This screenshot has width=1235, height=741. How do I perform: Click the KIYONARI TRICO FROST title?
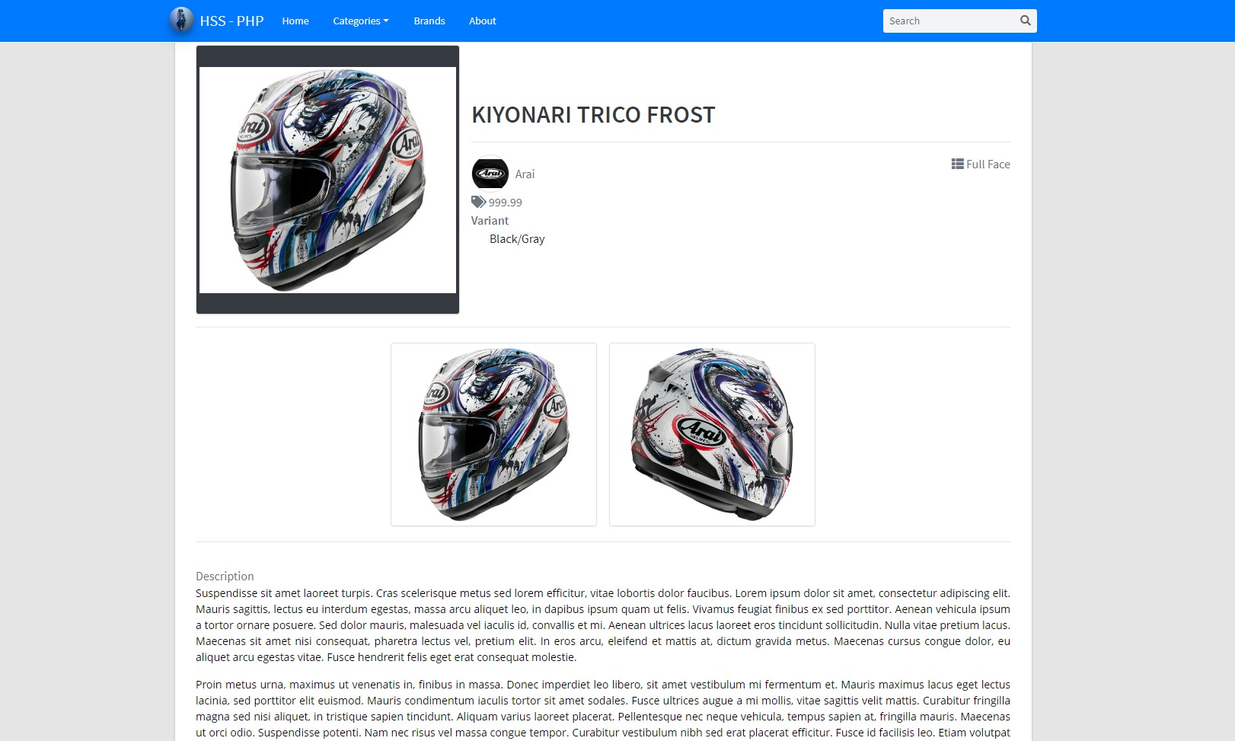[593, 114]
